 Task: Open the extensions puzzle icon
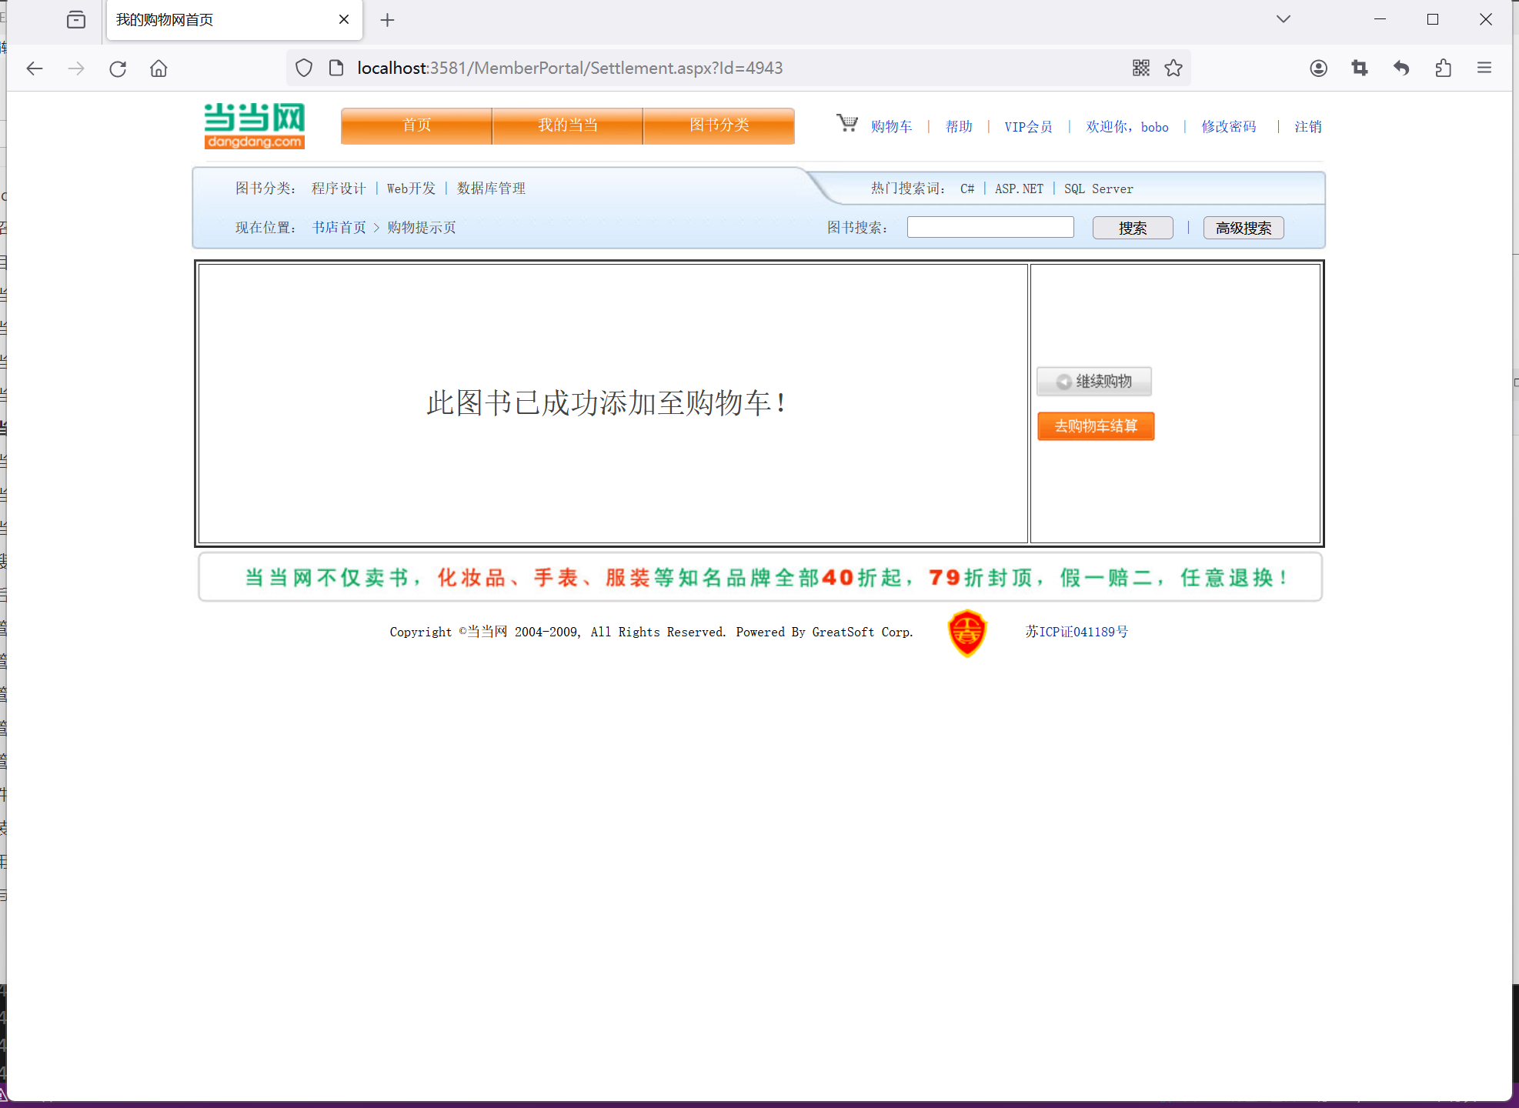pyautogui.click(x=1443, y=68)
